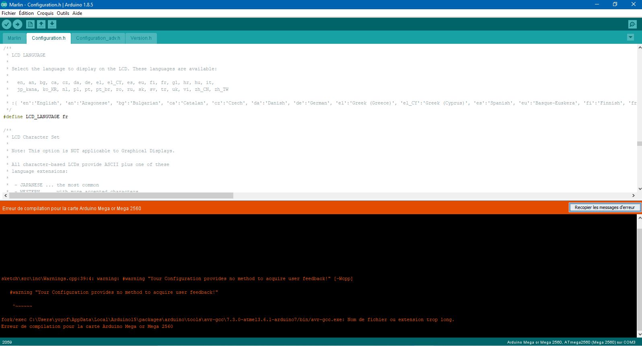Switch to the Marlin tab
Viewport: 642px width, 346px height.
click(x=14, y=38)
